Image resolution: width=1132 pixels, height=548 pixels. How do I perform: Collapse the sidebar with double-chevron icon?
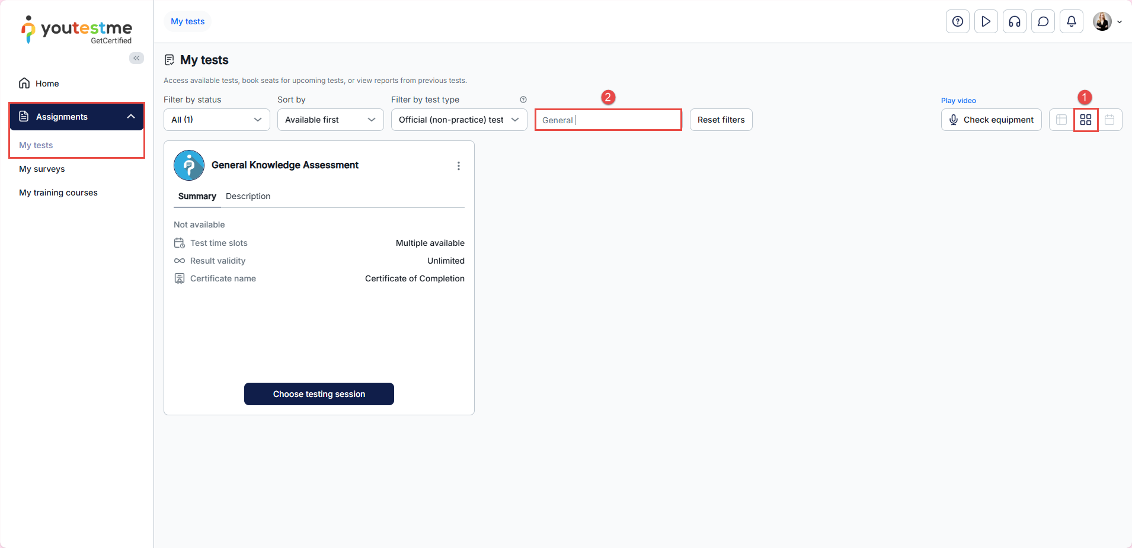136,58
